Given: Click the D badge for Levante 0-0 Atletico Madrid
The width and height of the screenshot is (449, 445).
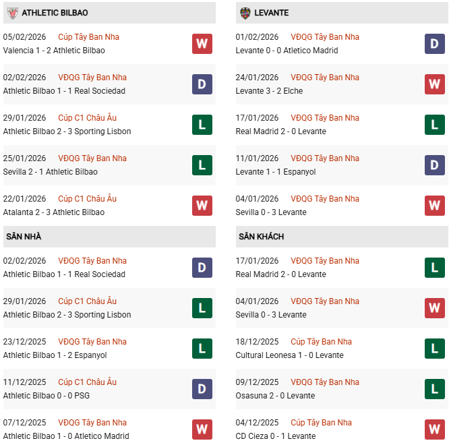Looking at the screenshot, I should pyautogui.click(x=435, y=44).
